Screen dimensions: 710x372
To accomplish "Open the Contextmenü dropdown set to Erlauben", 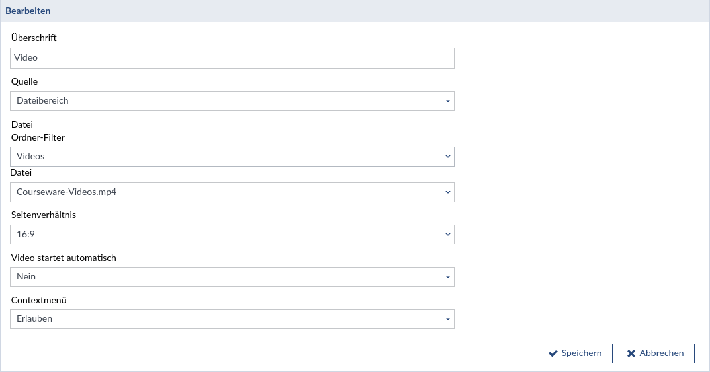I will [232, 319].
